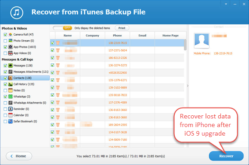The height and width of the screenshot is (165, 249).
Task: Click the Photo Stream icon
Action: pos(10,41)
